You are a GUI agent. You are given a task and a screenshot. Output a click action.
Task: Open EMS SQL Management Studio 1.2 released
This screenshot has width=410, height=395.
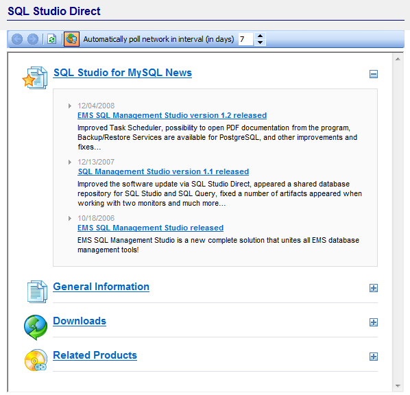pos(172,115)
